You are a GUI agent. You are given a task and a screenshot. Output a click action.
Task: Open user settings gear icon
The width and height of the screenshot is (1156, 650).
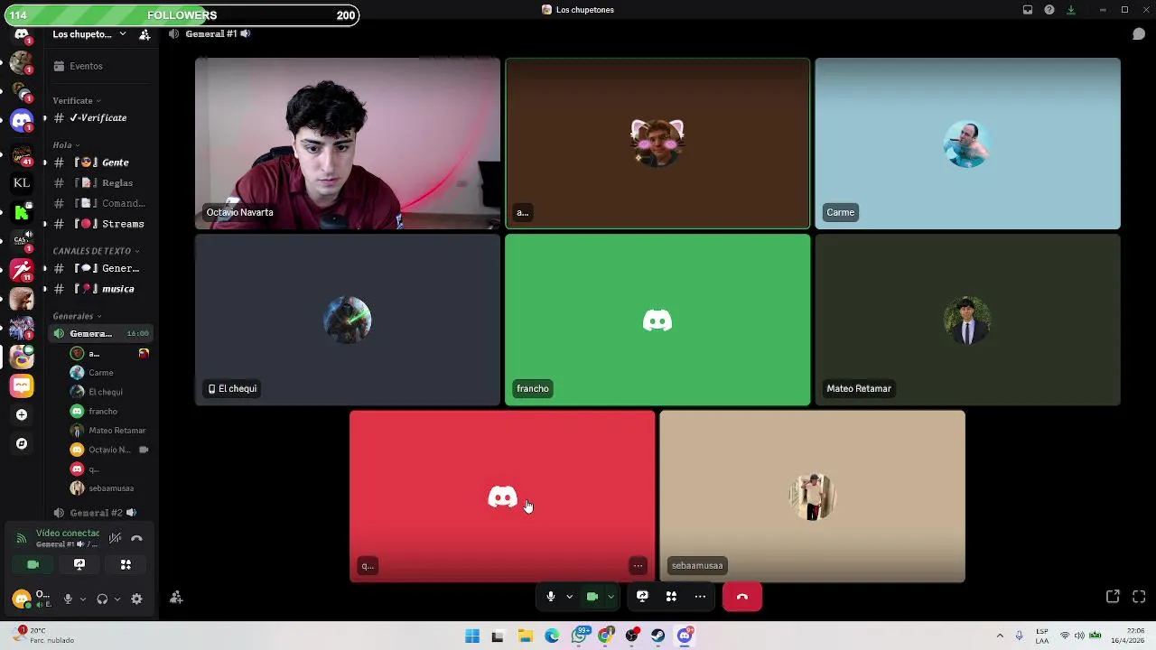tap(136, 599)
